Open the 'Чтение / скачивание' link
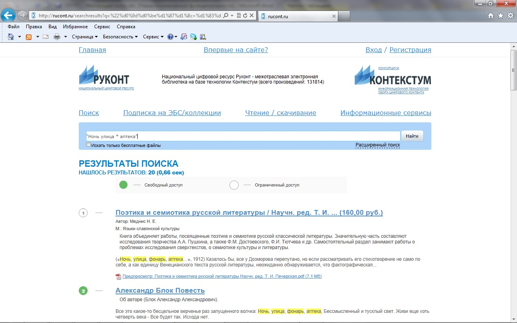517x323 pixels. (281, 113)
